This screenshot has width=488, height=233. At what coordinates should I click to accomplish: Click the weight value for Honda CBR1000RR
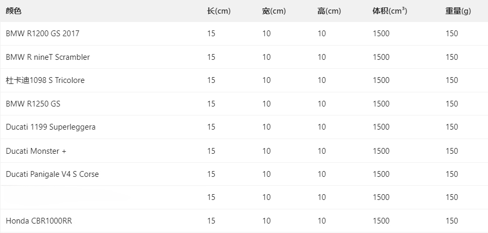452,221
